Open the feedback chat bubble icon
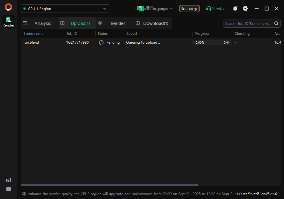This screenshot has width=284, height=199. pos(9,189)
